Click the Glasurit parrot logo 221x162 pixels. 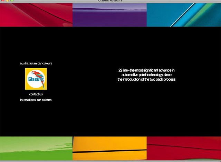tap(36, 79)
